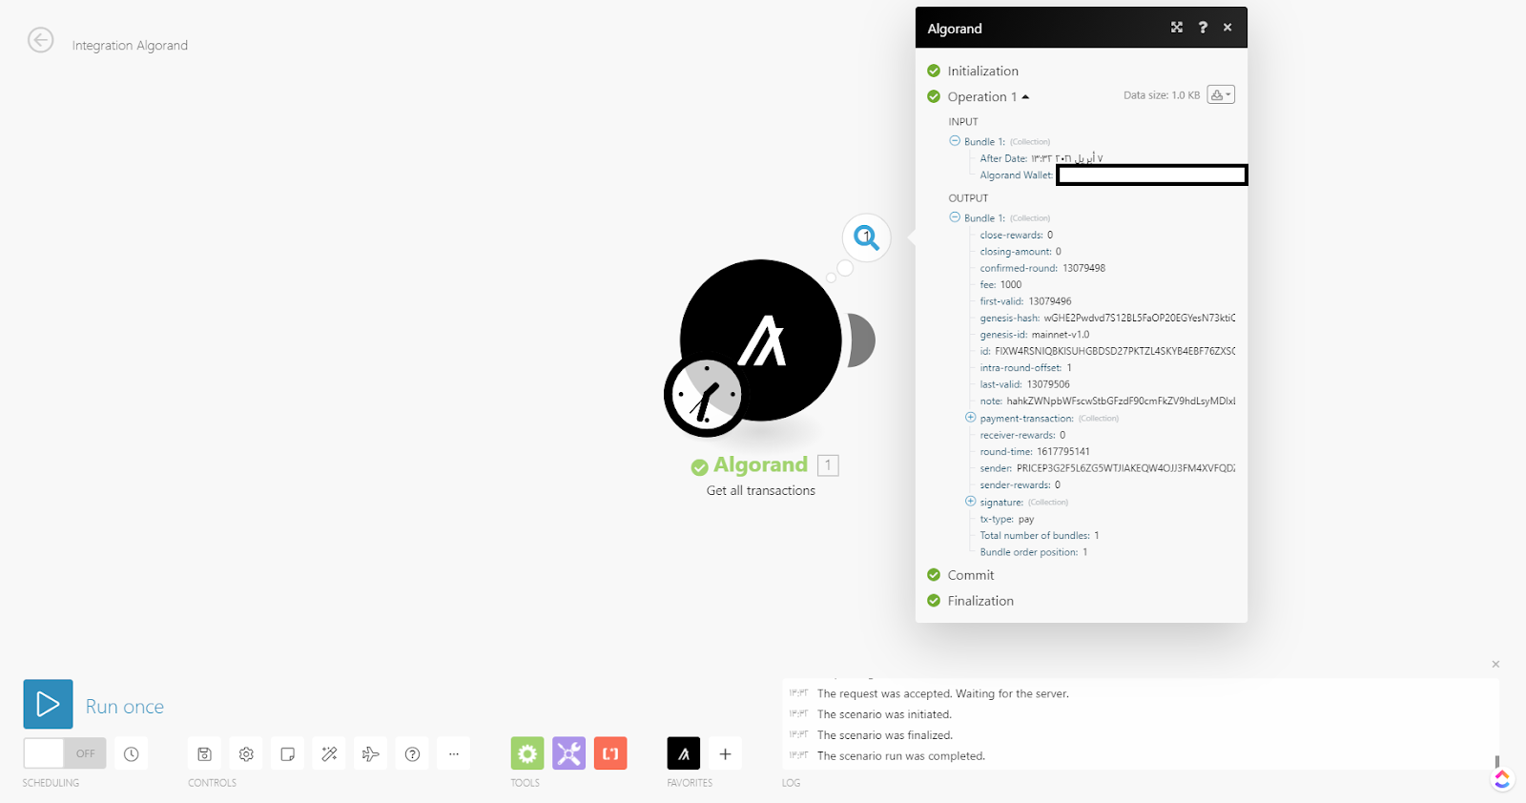Open more controls ellipsis

pyautogui.click(x=454, y=754)
